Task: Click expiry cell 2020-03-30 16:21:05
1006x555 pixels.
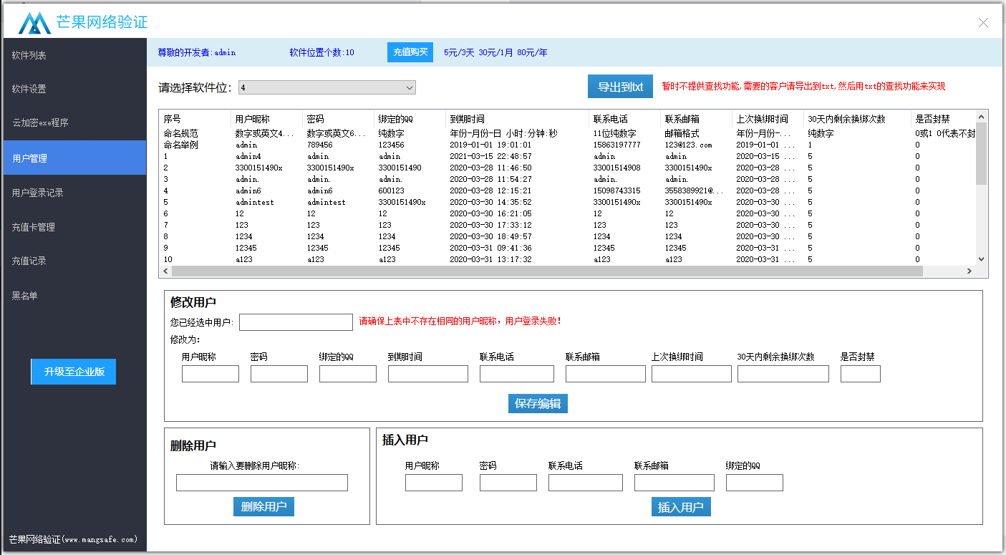Action: [x=490, y=213]
